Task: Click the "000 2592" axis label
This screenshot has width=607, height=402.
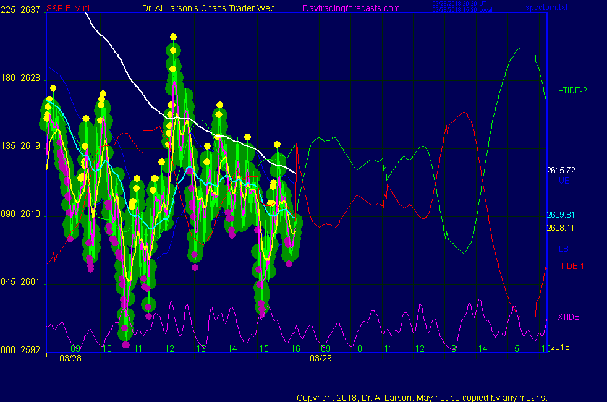Action: [x=20, y=350]
